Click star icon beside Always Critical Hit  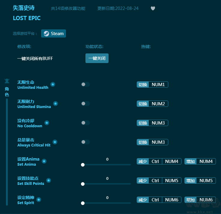point(55,142)
